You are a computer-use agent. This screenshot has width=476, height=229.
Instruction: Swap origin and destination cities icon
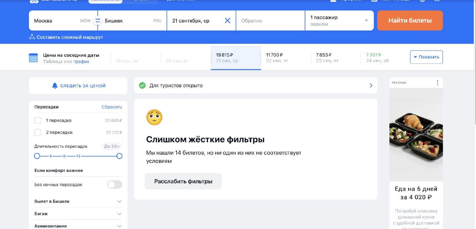[98, 21]
